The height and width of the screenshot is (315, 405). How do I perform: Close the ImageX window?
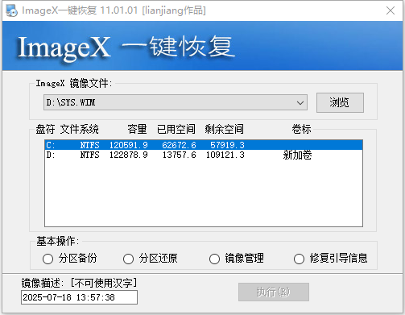pos(391,10)
